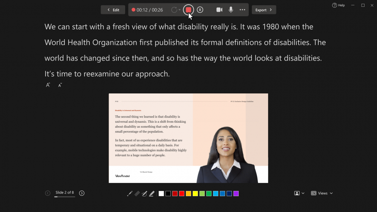
Task: Open the more options ellipsis menu
Action: click(242, 10)
